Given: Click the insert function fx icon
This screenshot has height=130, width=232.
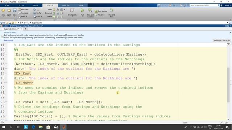Looking at the screenshot, I should coord(58,10).
